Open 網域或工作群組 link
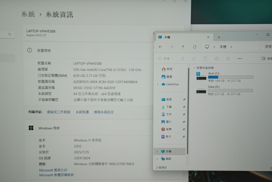Screen dimensions: 272x182 (x=59, y=112)
